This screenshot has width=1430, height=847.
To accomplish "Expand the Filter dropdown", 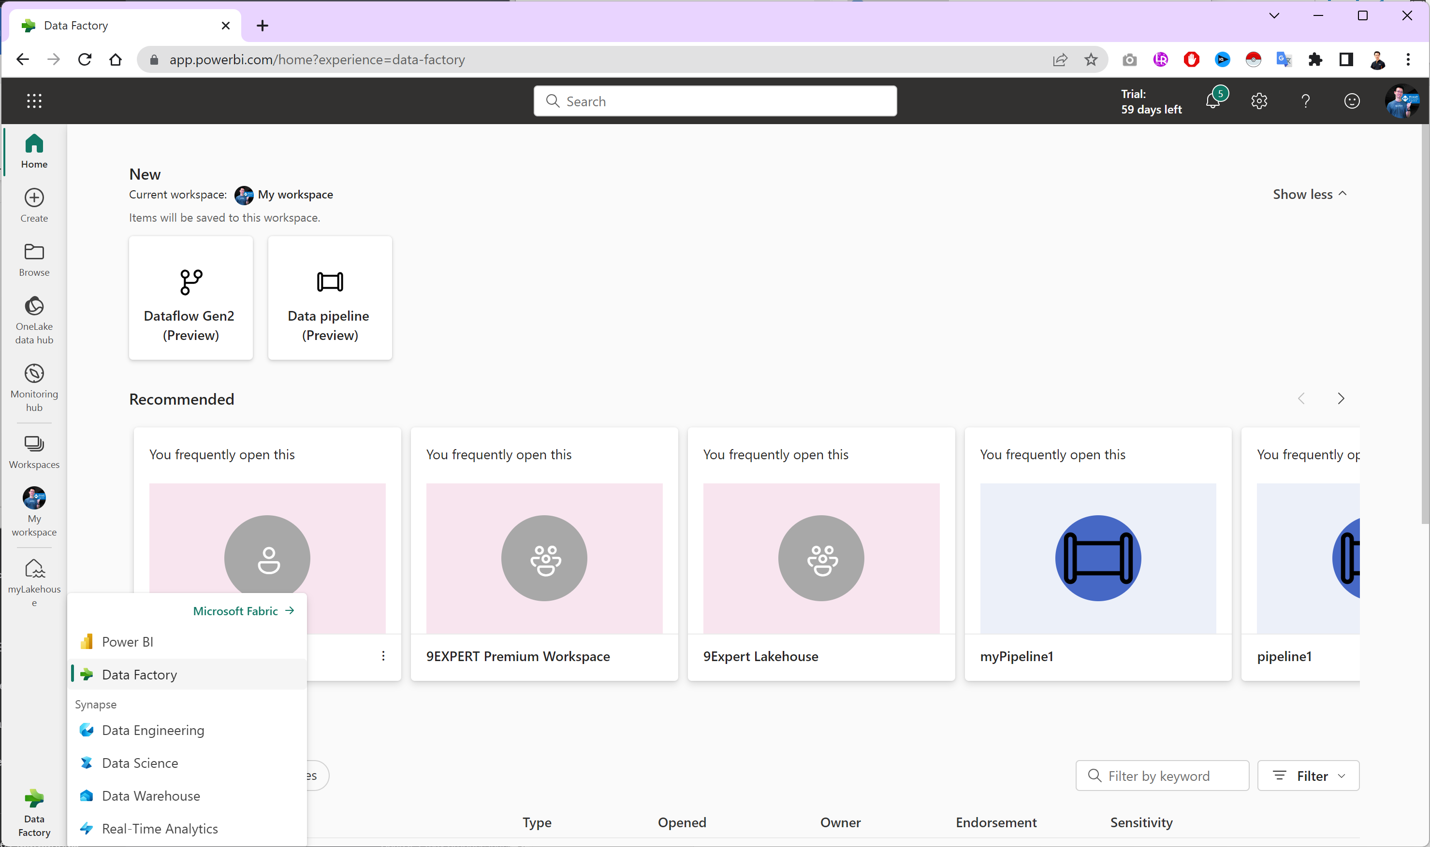I will coord(1308,776).
